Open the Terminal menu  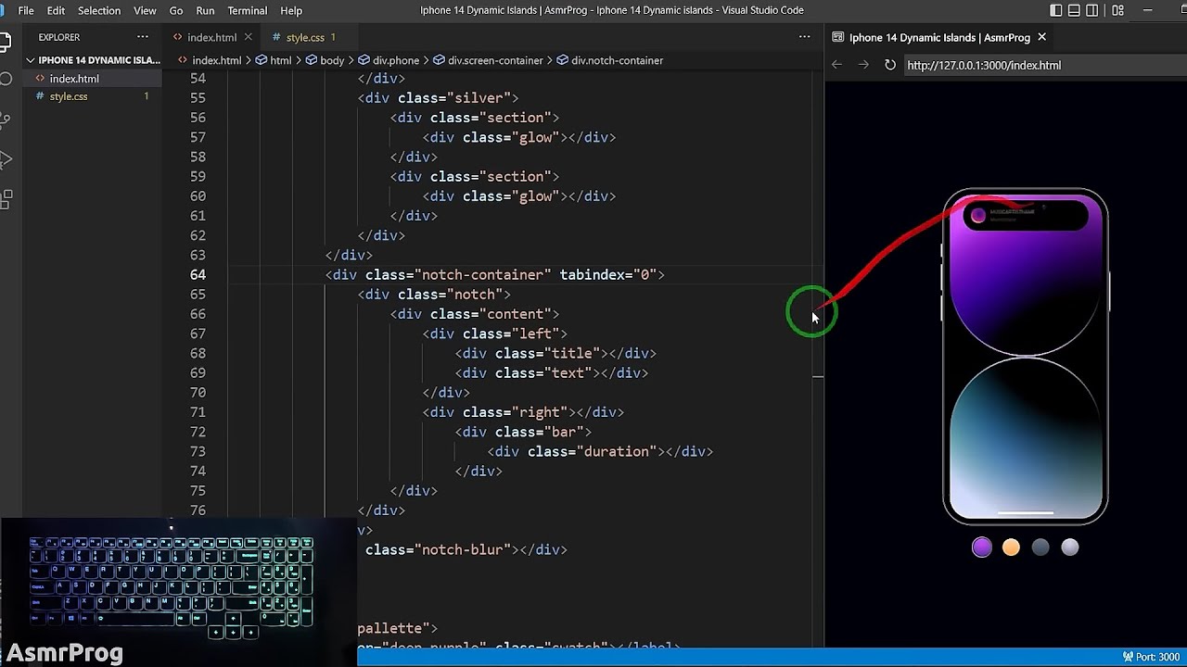[x=248, y=10]
